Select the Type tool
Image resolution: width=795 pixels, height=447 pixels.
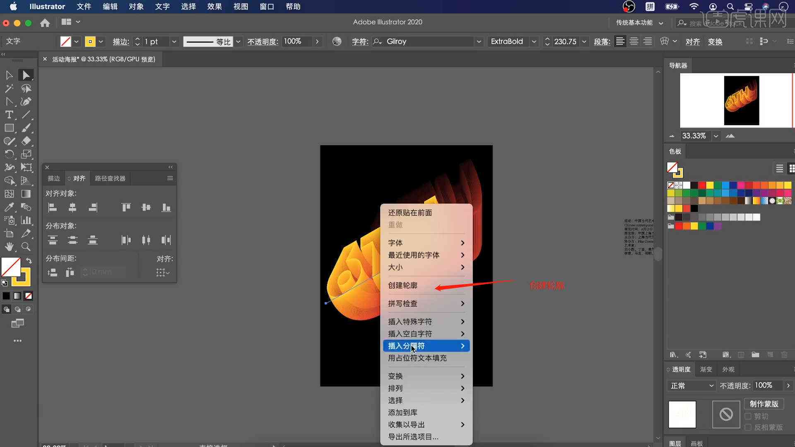tap(9, 115)
